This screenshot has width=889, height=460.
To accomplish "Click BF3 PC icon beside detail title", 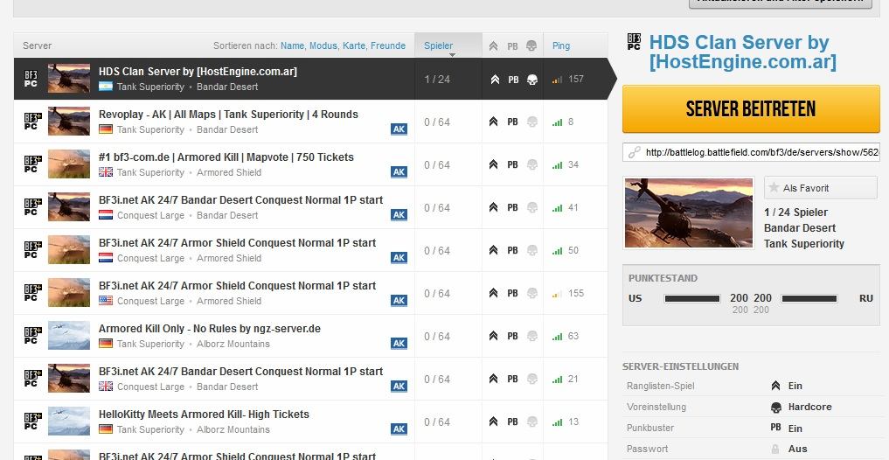I will point(634,42).
